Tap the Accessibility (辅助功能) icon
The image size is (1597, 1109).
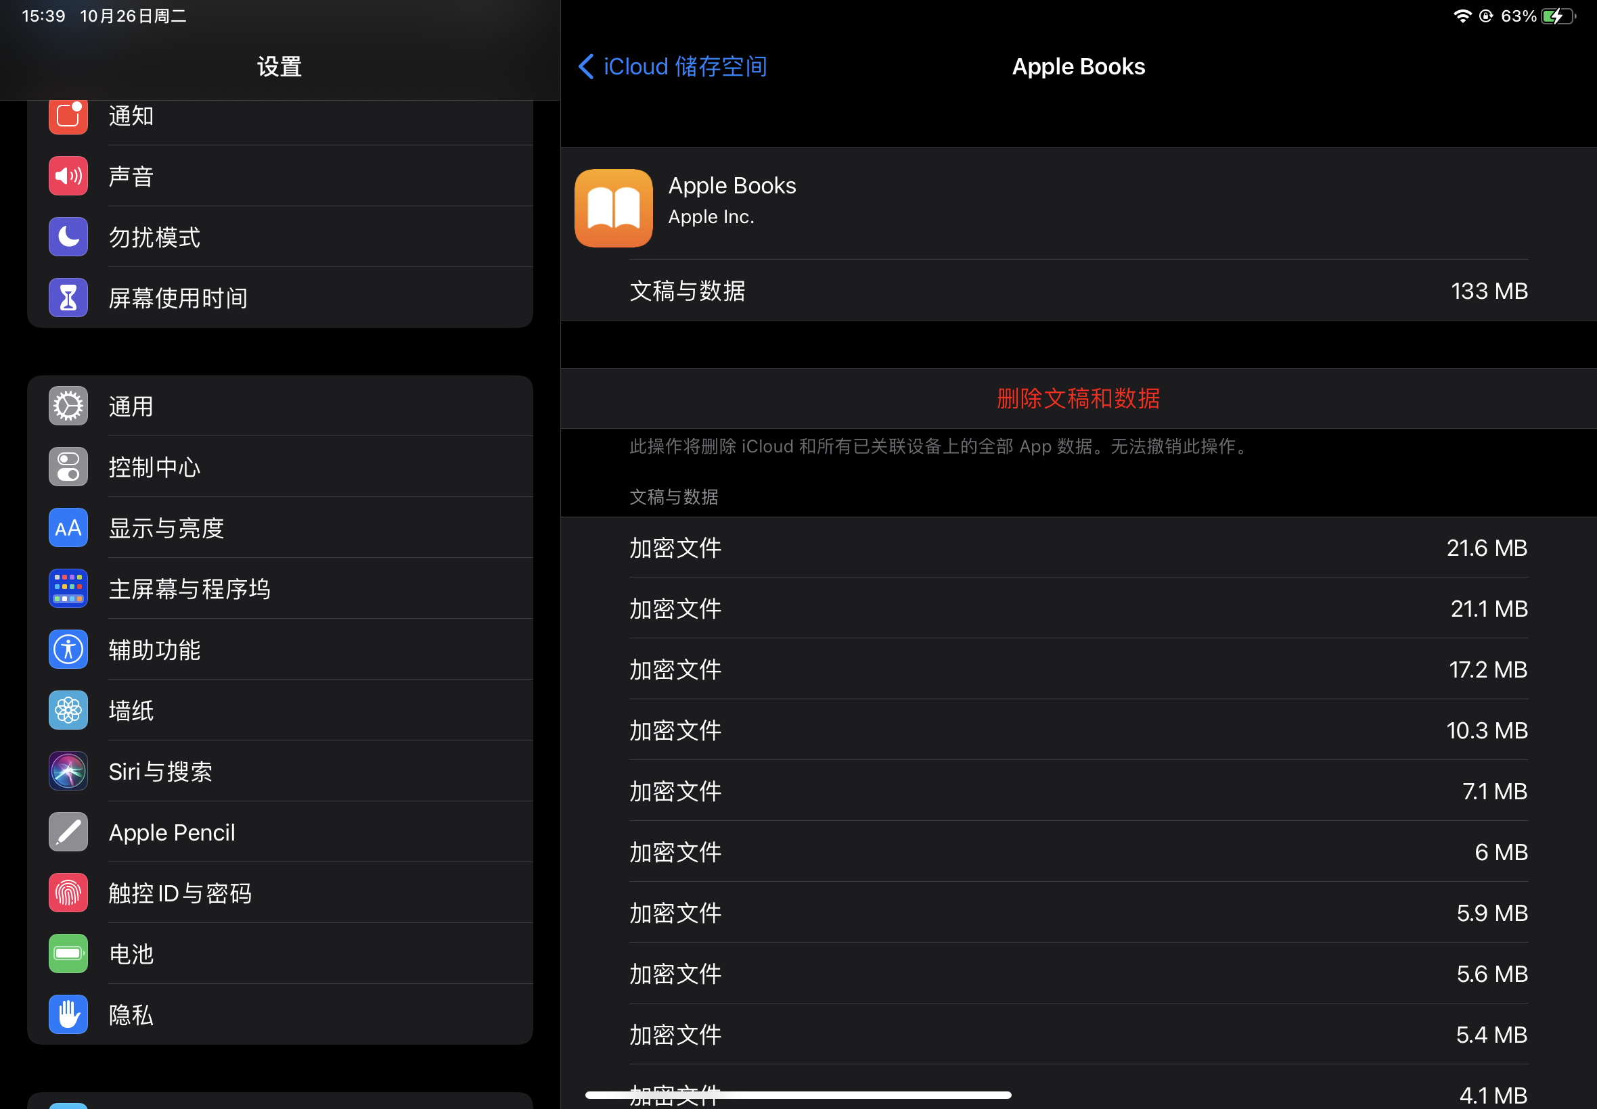pyautogui.click(x=68, y=649)
